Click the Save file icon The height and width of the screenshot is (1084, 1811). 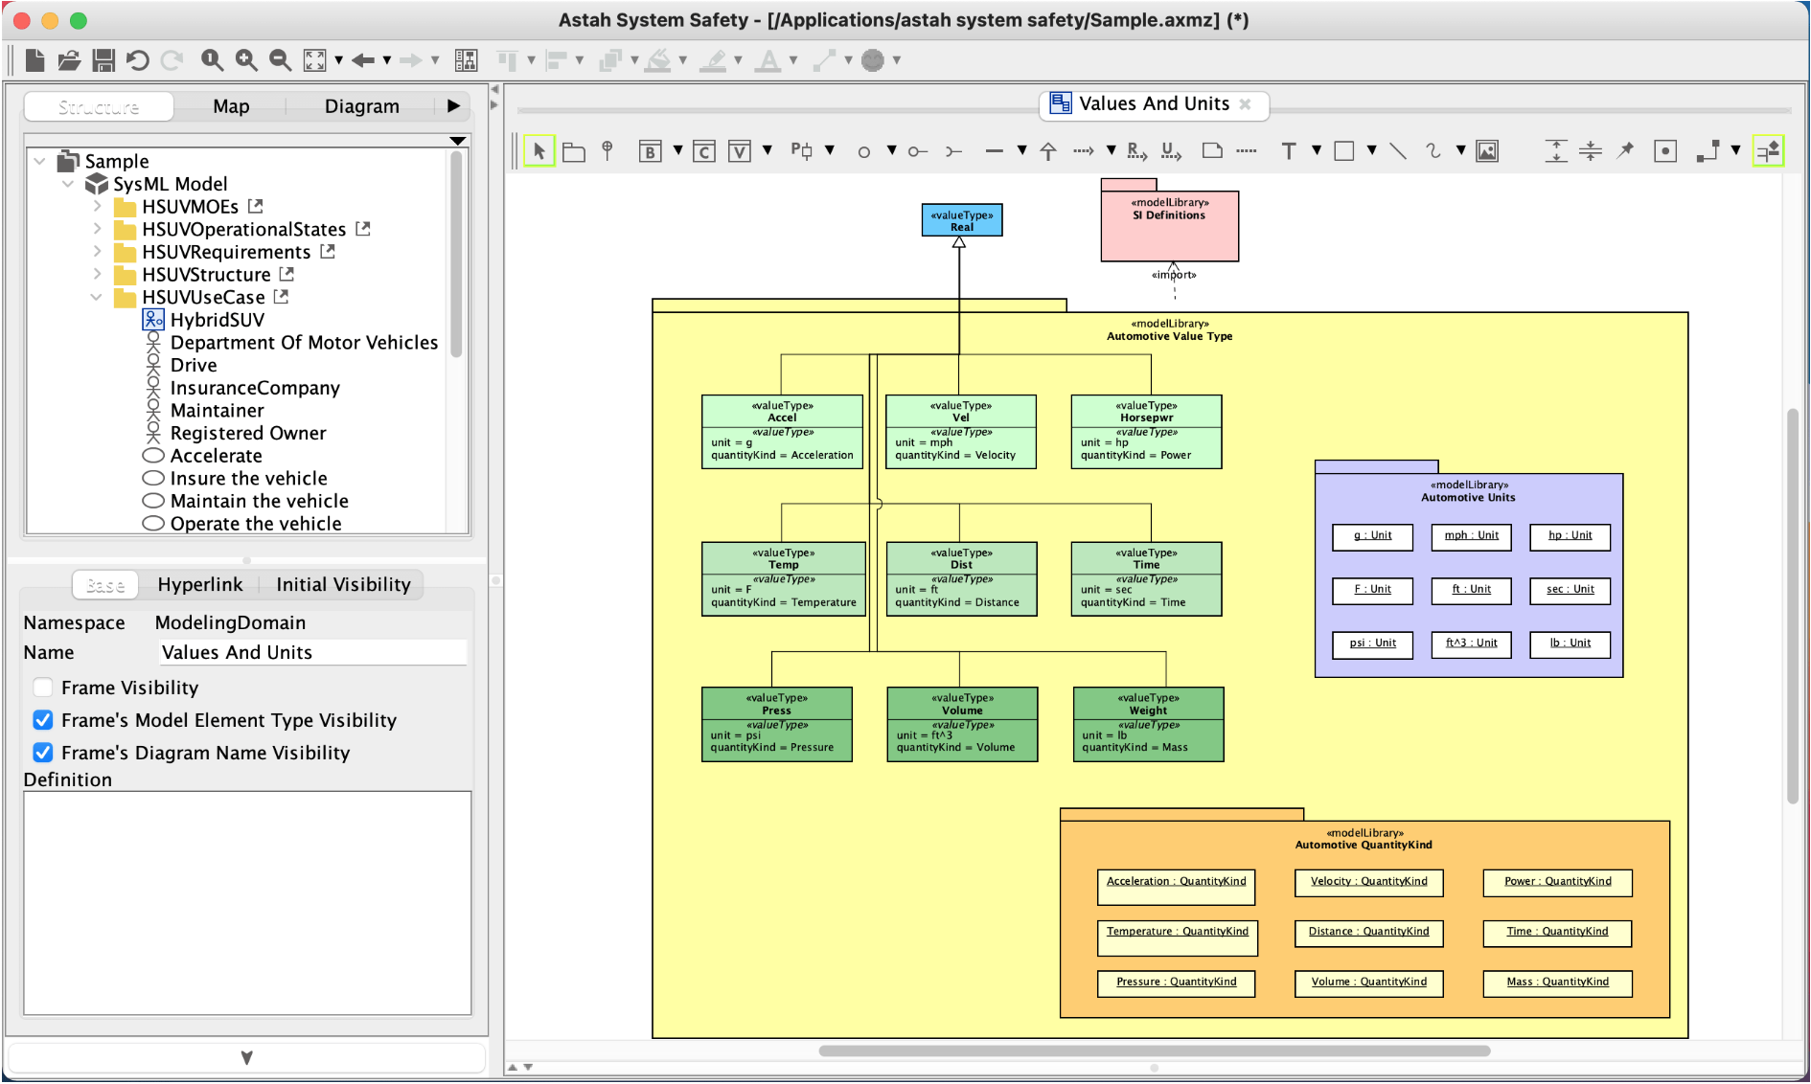coord(103,60)
